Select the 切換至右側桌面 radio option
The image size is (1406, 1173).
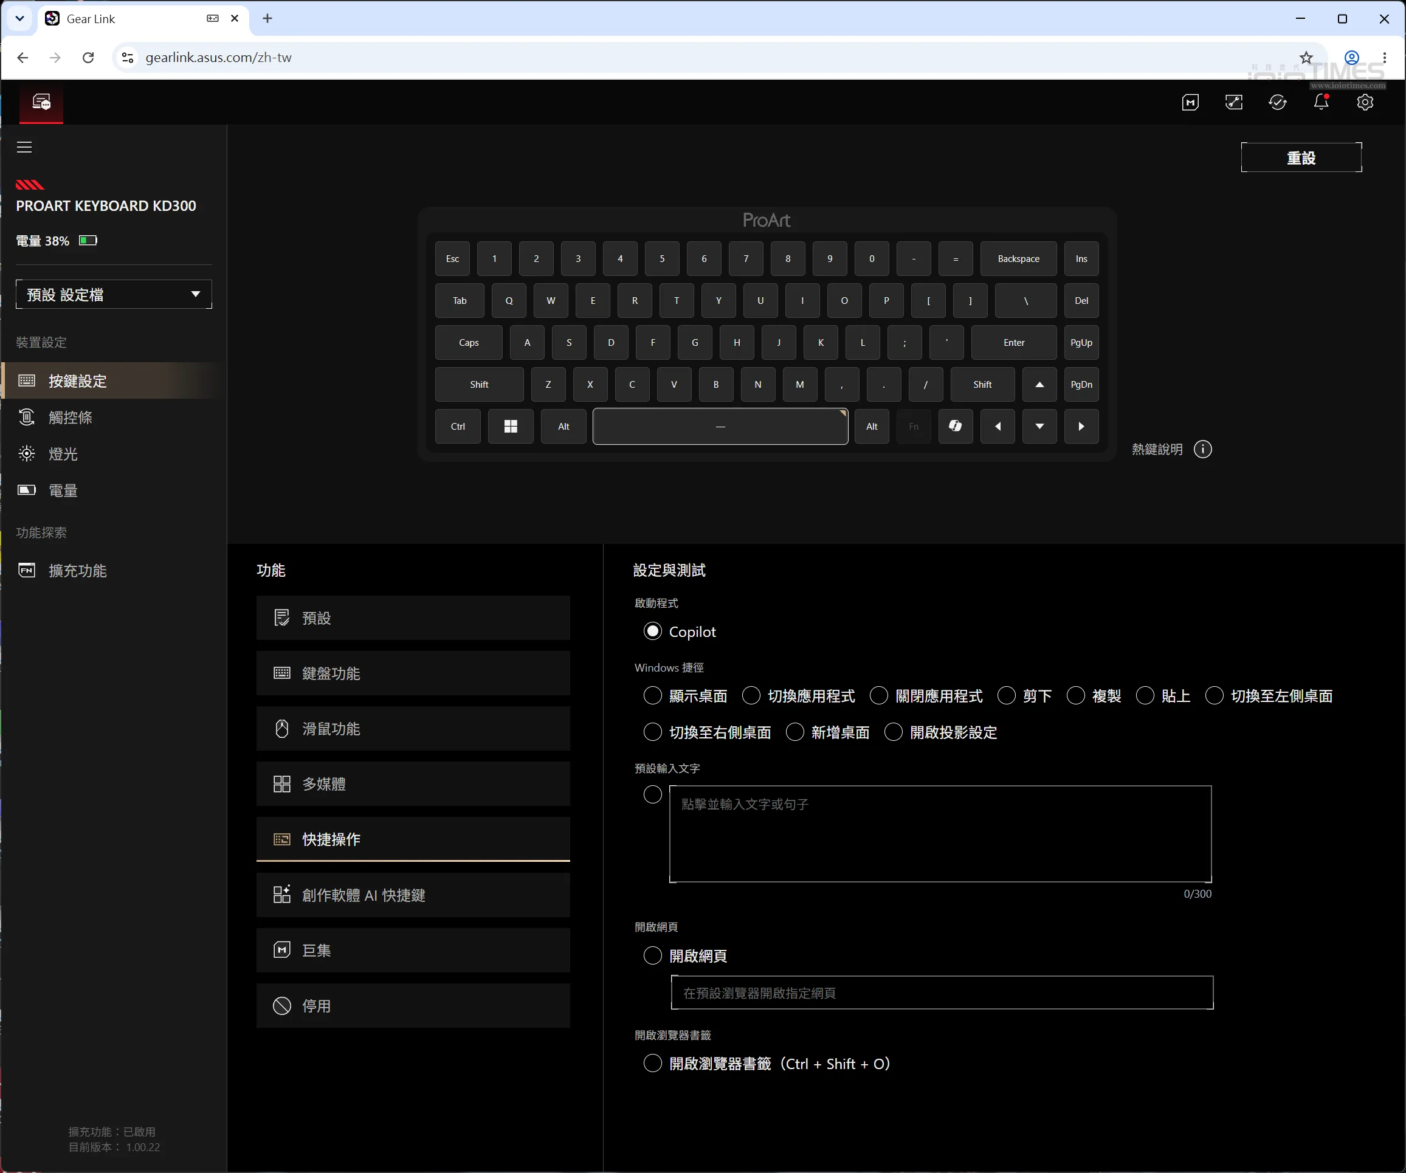tap(652, 732)
